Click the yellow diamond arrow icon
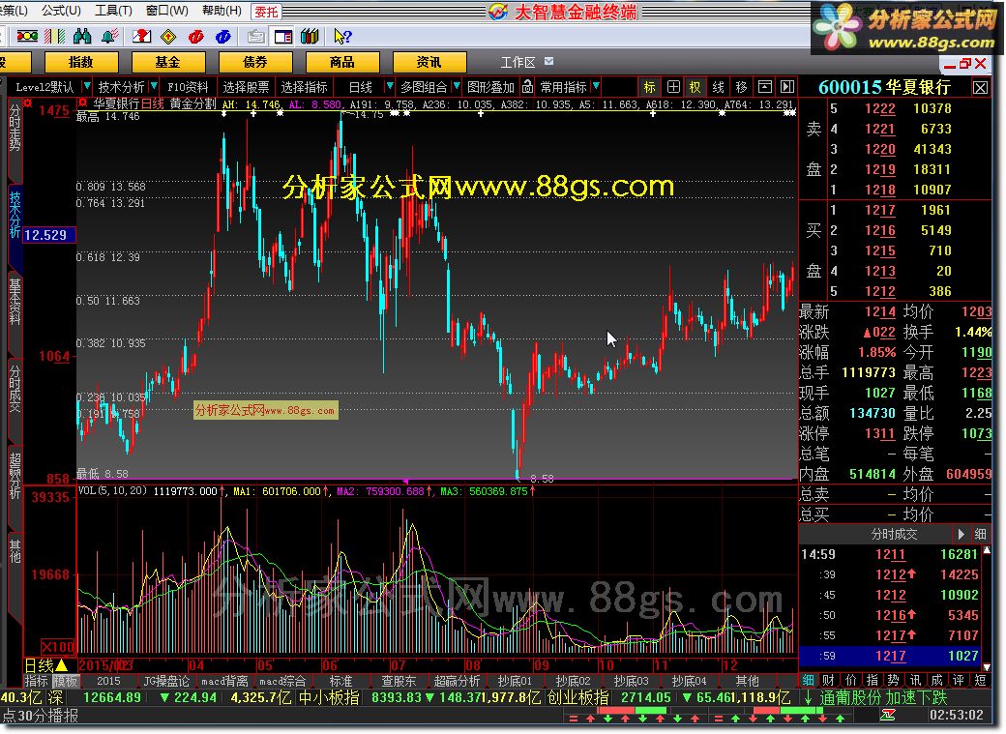The image size is (1006, 734). [x=168, y=37]
